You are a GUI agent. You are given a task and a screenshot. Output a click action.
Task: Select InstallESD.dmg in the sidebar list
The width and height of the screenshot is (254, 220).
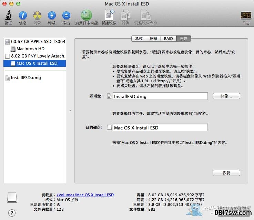pos(35,78)
